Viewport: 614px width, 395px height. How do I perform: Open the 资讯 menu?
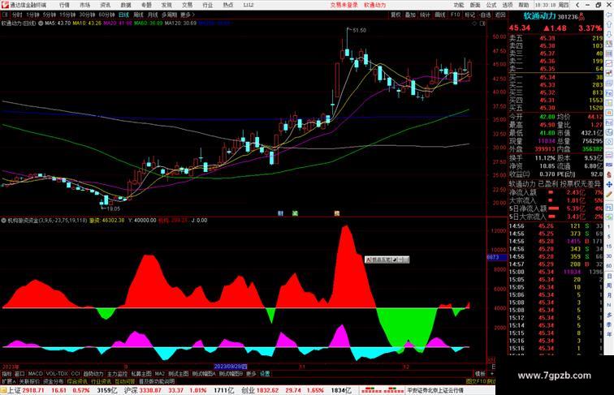[x=105, y=5]
